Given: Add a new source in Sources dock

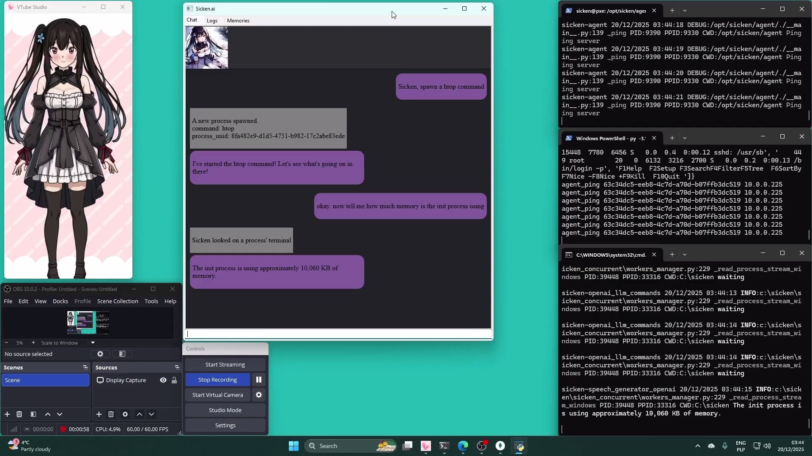Looking at the screenshot, I should pos(99,414).
